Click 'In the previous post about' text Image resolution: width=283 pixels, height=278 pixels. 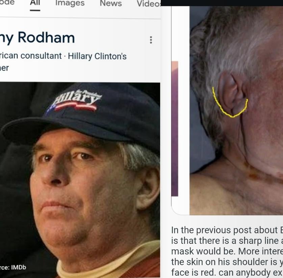[x=224, y=230]
